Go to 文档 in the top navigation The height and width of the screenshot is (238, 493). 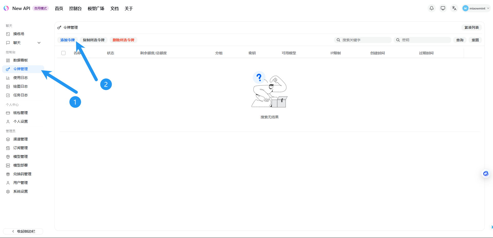(x=114, y=8)
